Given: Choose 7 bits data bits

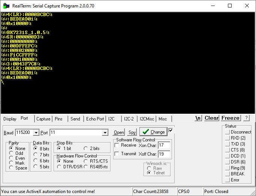Looking at the screenshot, I should point(41,154).
